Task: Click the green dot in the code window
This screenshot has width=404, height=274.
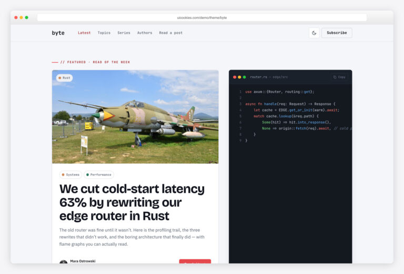Action: coord(245,77)
